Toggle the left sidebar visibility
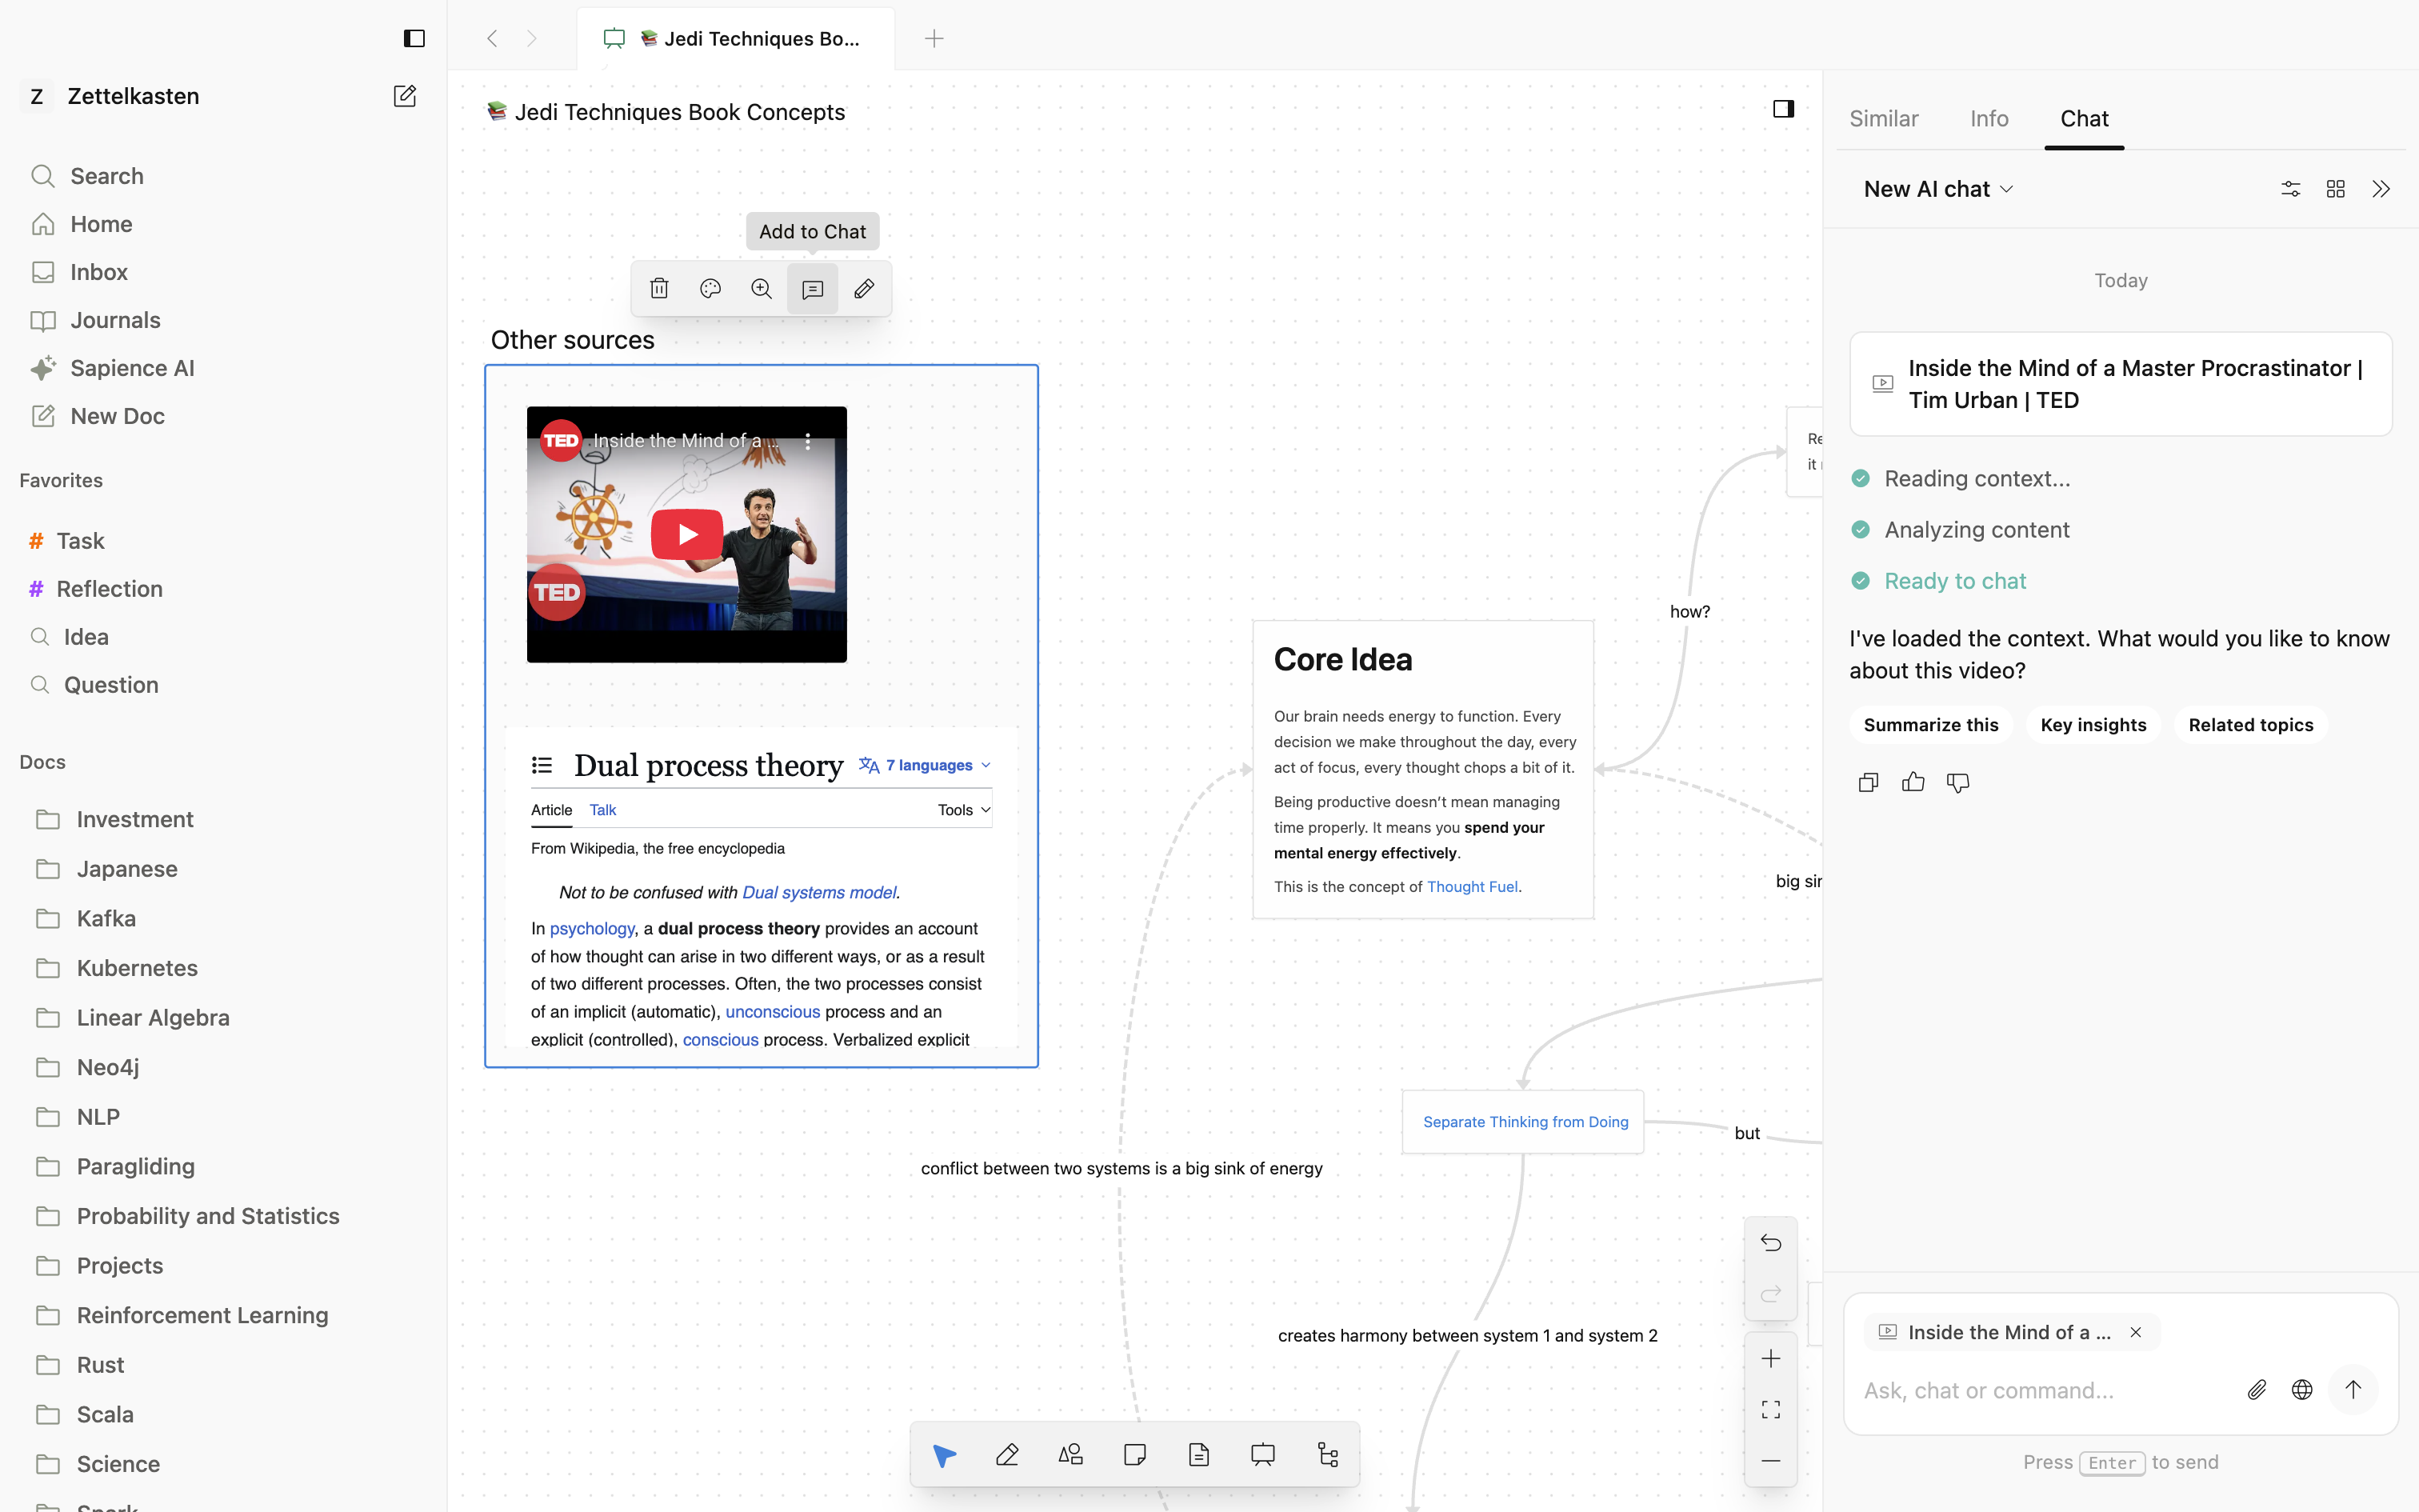Screen dimensions: 2419x1512 coord(414,38)
